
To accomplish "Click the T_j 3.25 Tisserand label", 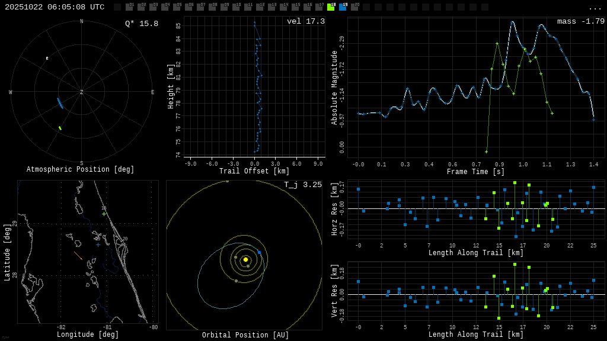I will pos(302,185).
